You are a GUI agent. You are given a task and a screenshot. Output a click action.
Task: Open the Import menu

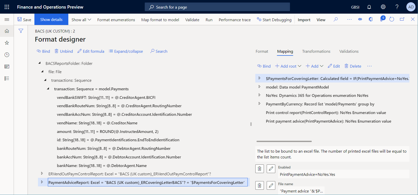pos(304,20)
